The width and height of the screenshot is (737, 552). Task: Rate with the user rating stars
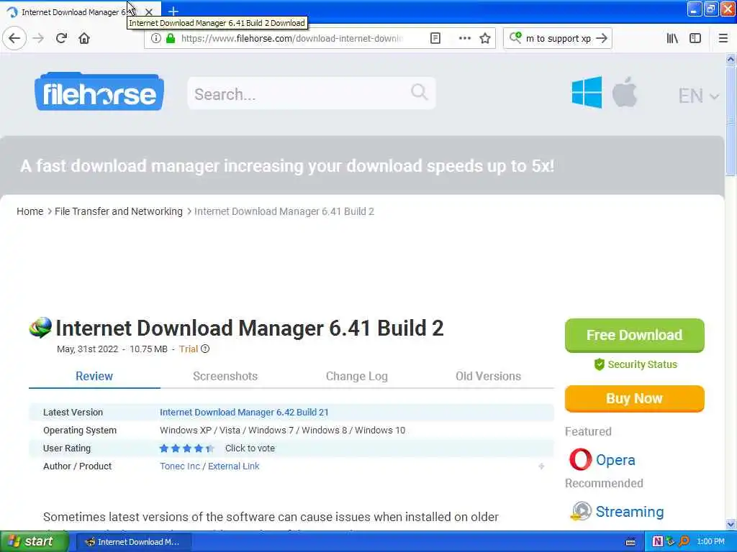click(186, 448)
